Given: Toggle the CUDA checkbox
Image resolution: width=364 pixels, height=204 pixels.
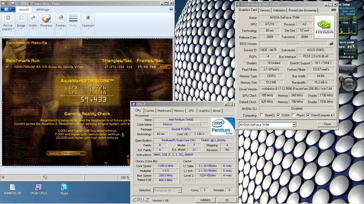Looking at the screenshot, I should [x=278, y=115].
